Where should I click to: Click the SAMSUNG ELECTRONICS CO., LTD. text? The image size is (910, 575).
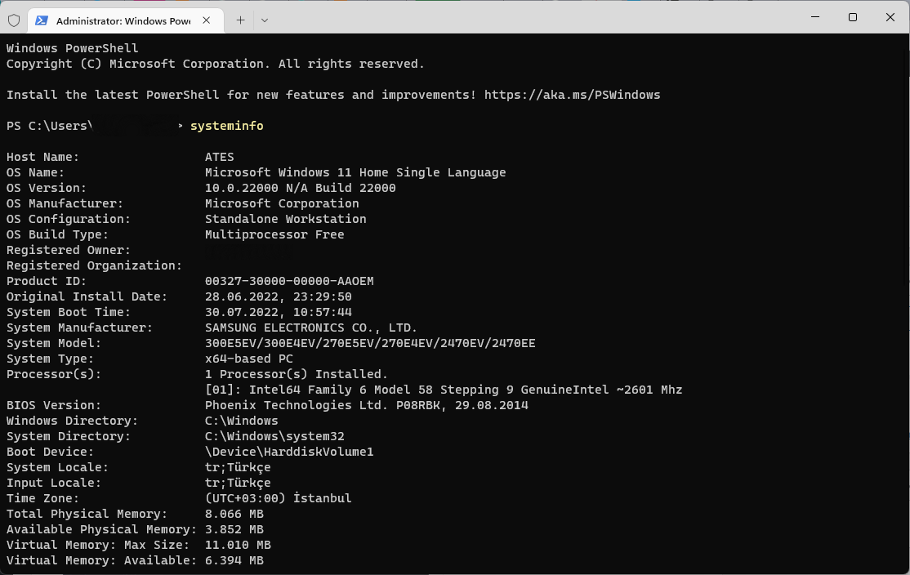tap(311, 328)
